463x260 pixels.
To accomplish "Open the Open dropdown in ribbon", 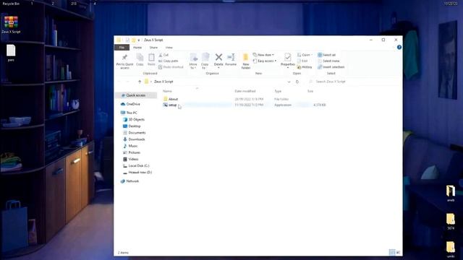I will [305, 55].
